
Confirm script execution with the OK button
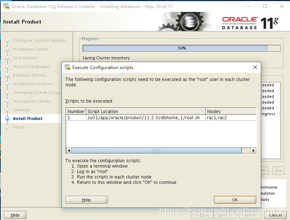point(235,199)
